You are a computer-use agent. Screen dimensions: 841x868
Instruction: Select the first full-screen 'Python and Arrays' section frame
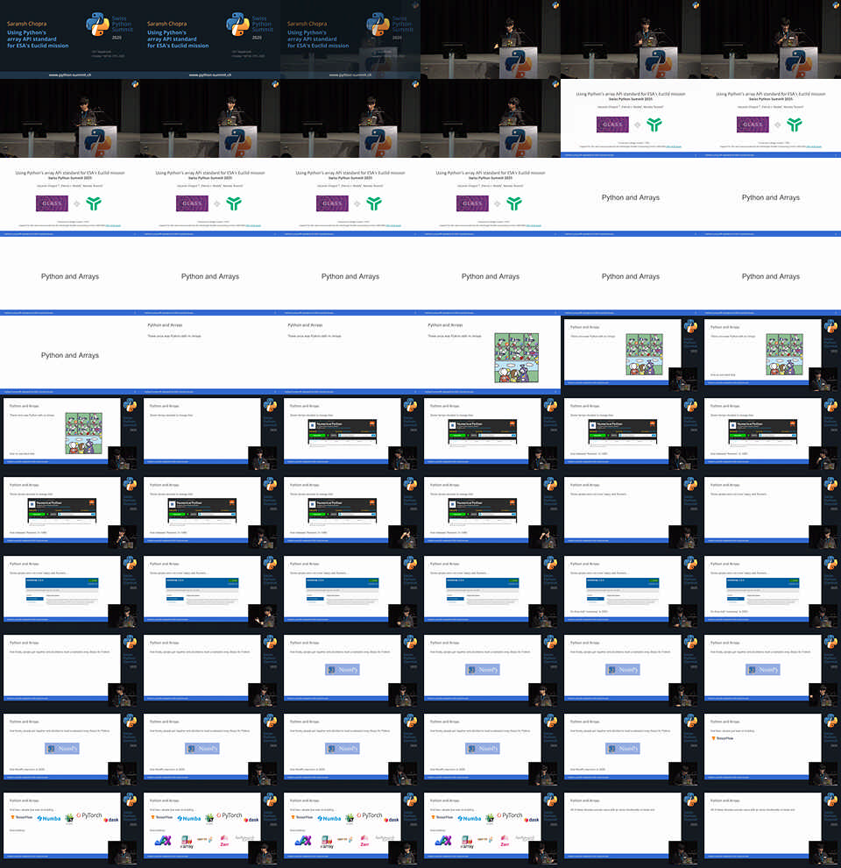[631, 197]
